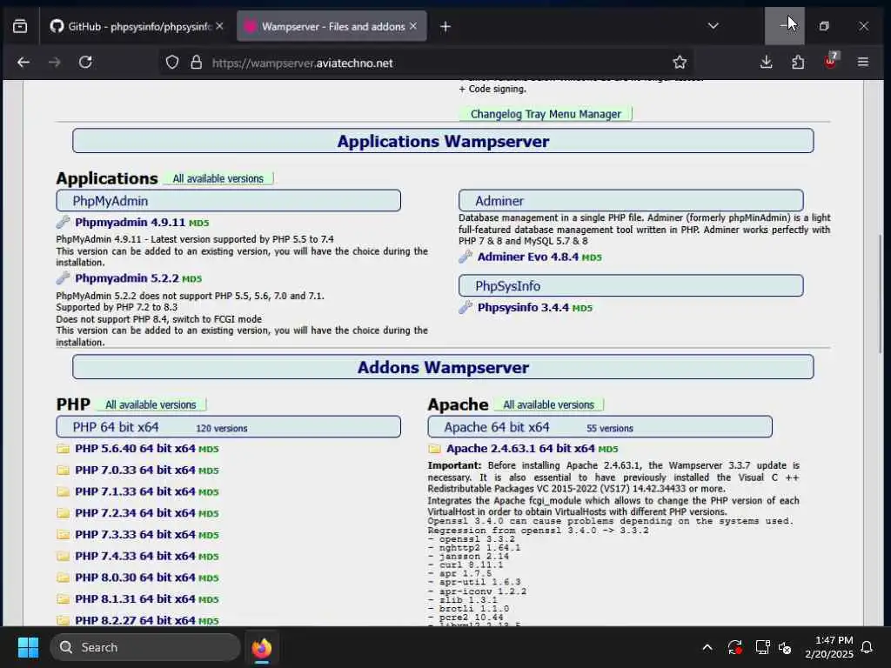The image size is (891, 668).
Task: Open Apache All available versions
Action: coord(548,405)
